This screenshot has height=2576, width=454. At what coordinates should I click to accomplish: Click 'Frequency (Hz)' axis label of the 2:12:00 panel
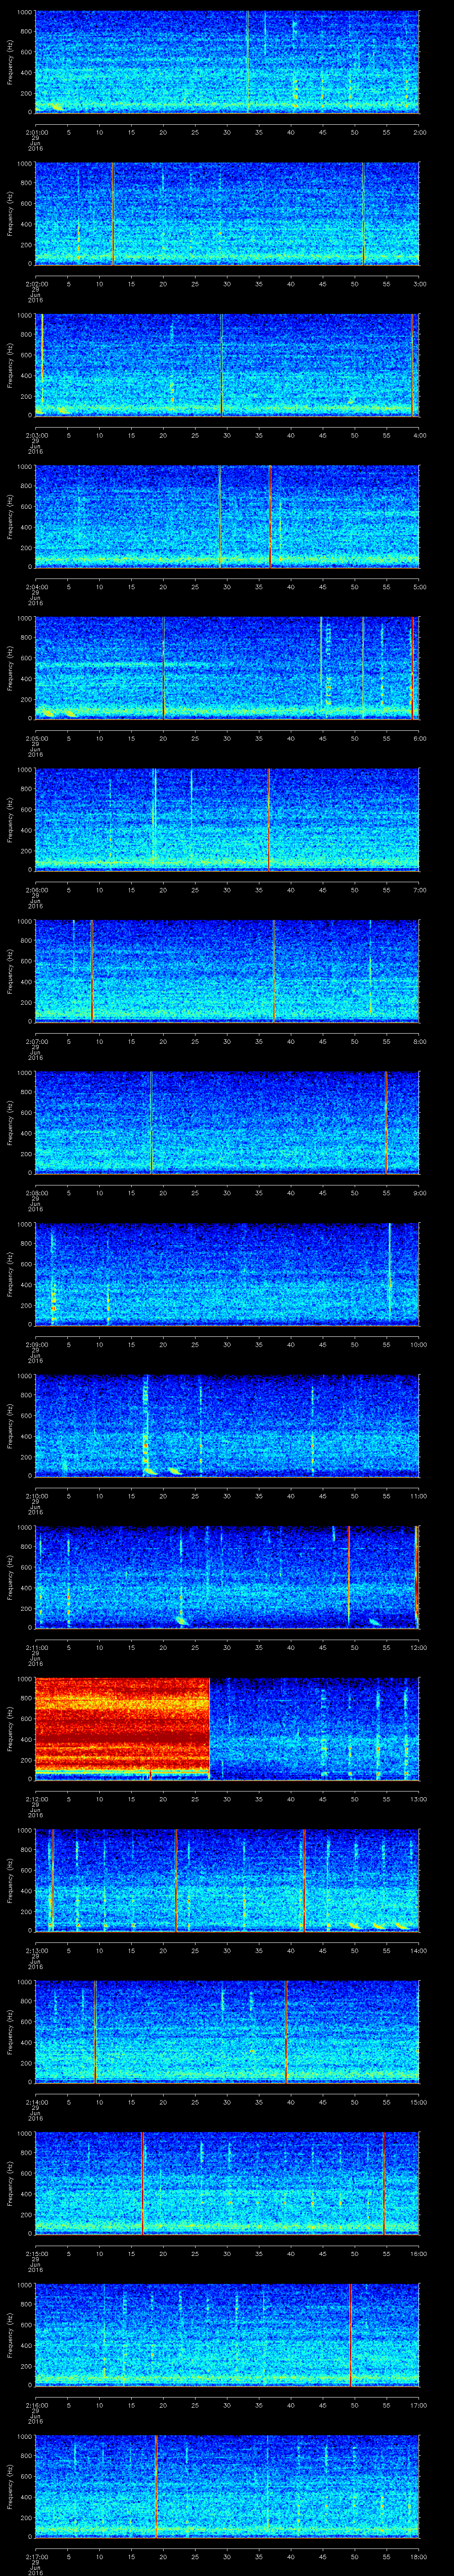[x=10, y=1729]
